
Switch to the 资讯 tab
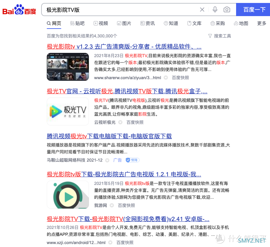tap(148, 23)
